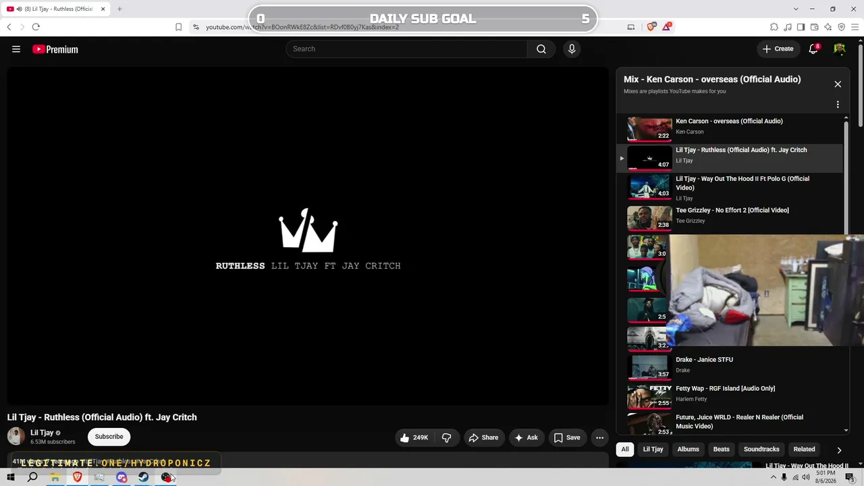This screenshot has height=486, width=864.
Task: Launch Steam from the taskbar
Action: [x=144, y=477]
